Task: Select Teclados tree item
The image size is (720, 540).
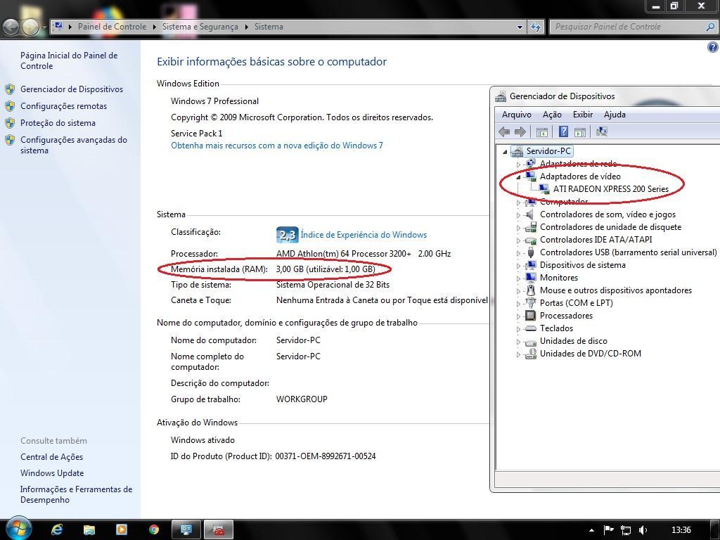Action: [556, 328]
